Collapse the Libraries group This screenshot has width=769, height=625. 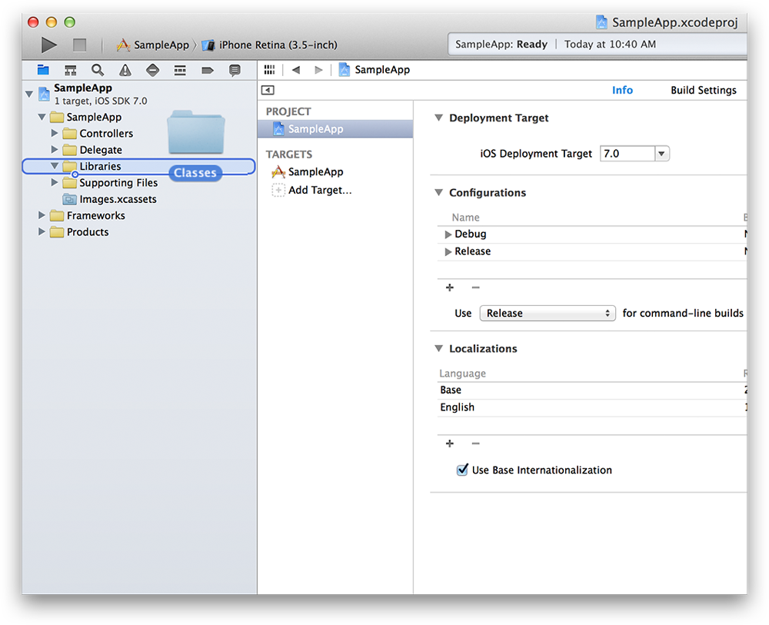[55, 166]
